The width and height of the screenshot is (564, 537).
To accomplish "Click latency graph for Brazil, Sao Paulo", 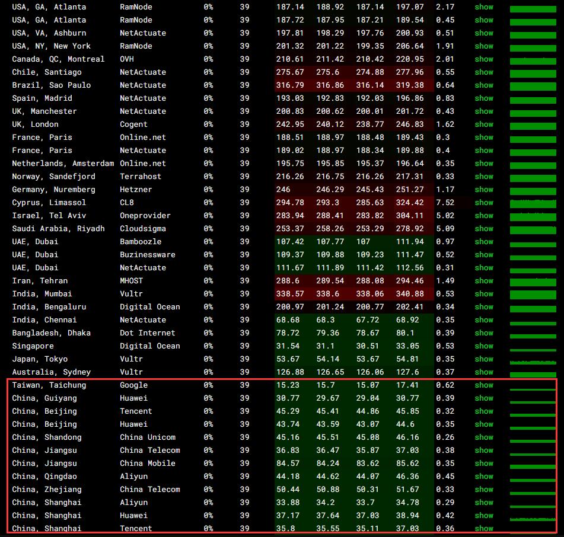I will (x=533, y=87).
